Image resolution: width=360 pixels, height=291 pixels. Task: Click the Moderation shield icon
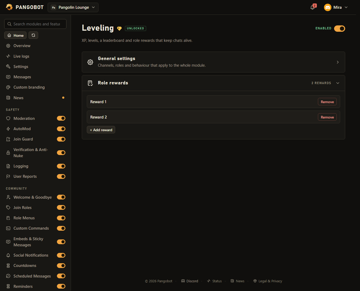[8, 118]
